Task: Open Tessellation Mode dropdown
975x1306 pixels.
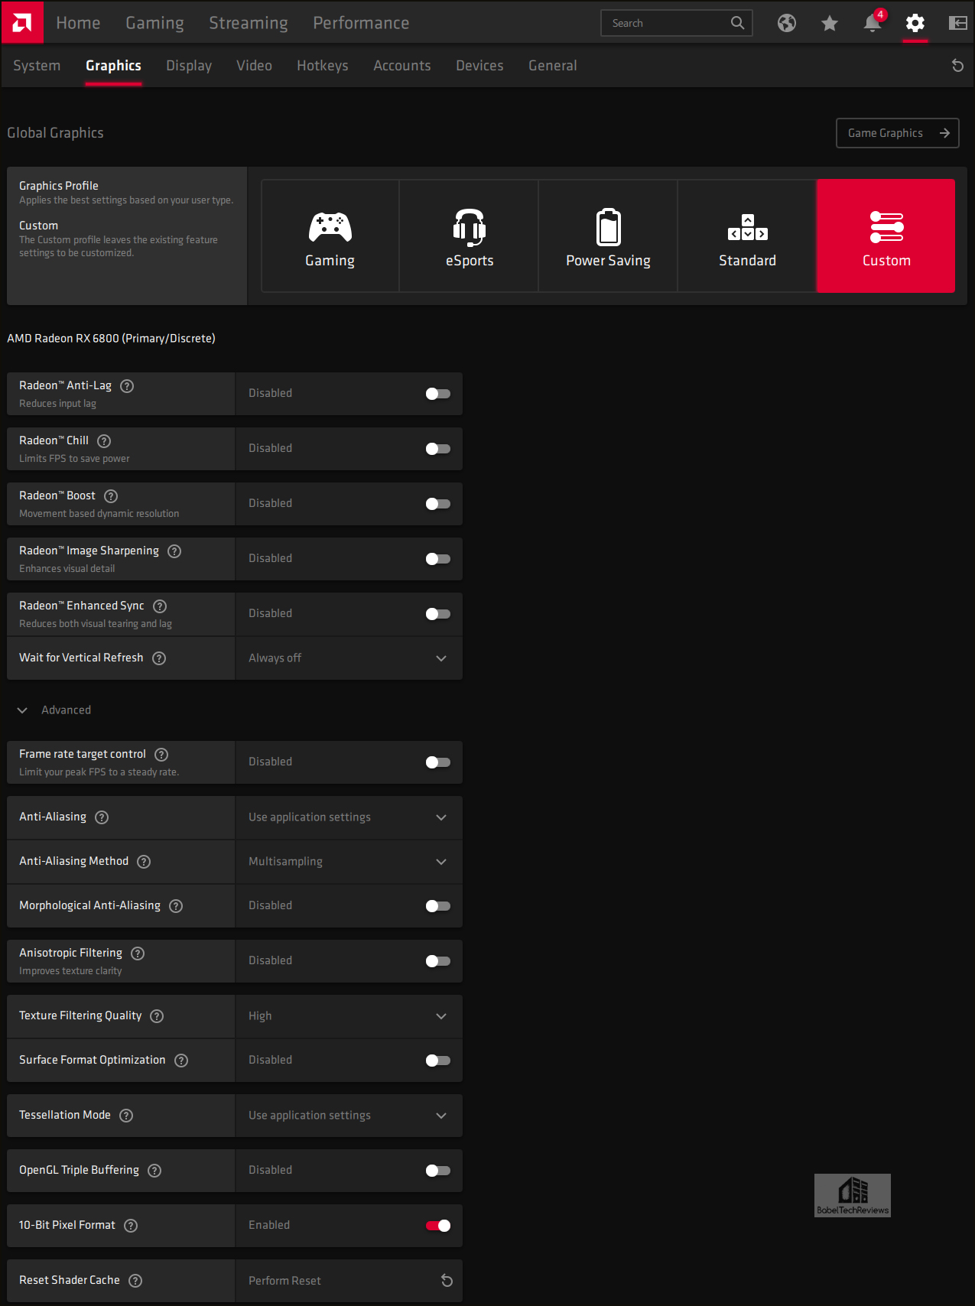Action: [x=349, y=1116]
